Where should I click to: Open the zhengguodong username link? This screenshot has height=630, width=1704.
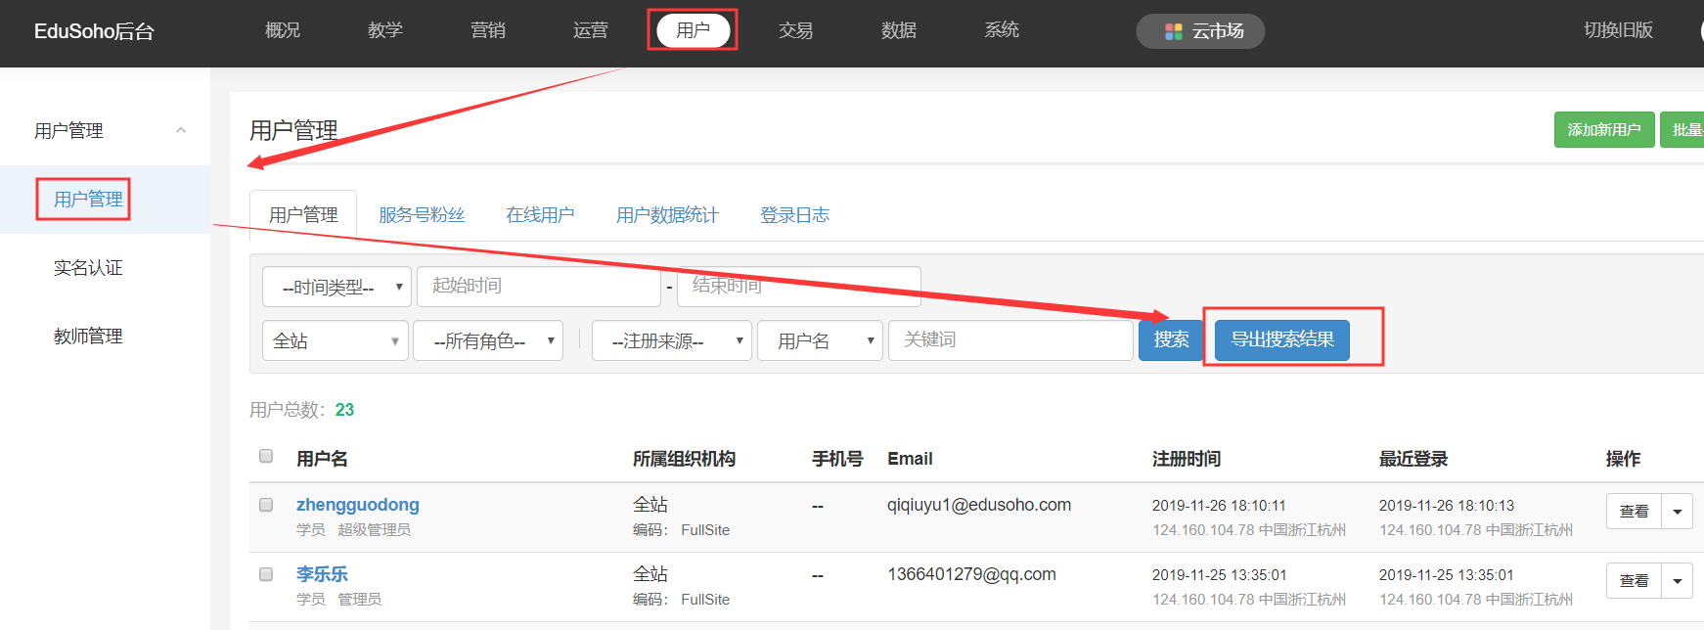click(357, 505)
